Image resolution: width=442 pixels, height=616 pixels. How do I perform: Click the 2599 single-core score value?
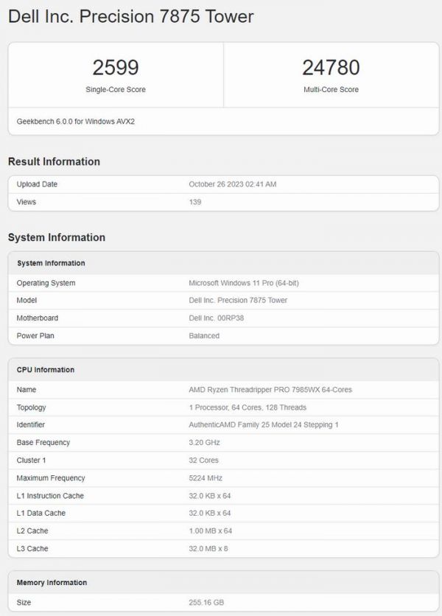click(116, 68)
